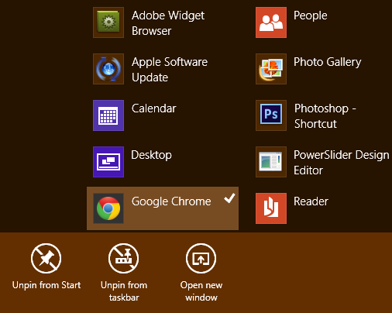Open the Adobe Widget Browser icon
Image resolution: width=392 pixels, height=313 pixels.
108,22
